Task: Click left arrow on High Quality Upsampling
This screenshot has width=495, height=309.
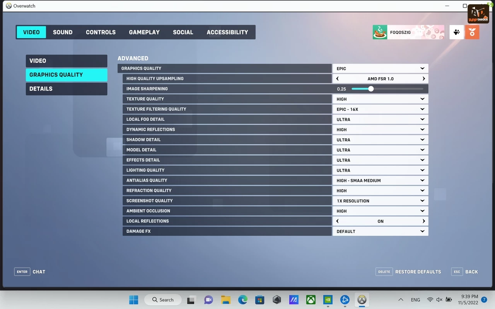Action: click(x=338, y=79)
